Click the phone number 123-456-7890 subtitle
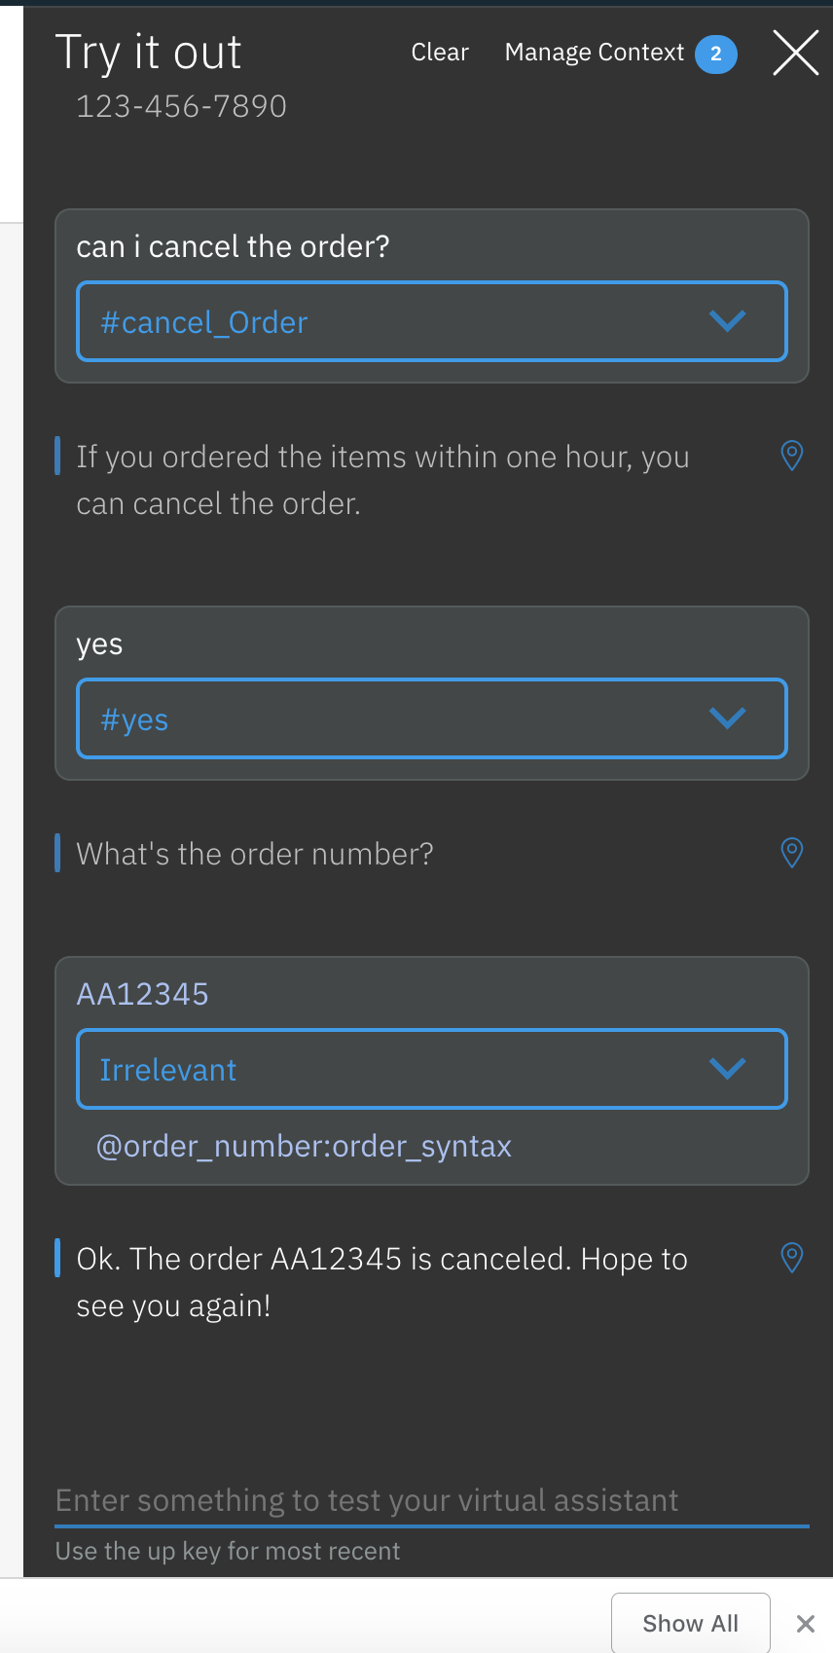This screenshot has width=833, height=1653. 181,106
